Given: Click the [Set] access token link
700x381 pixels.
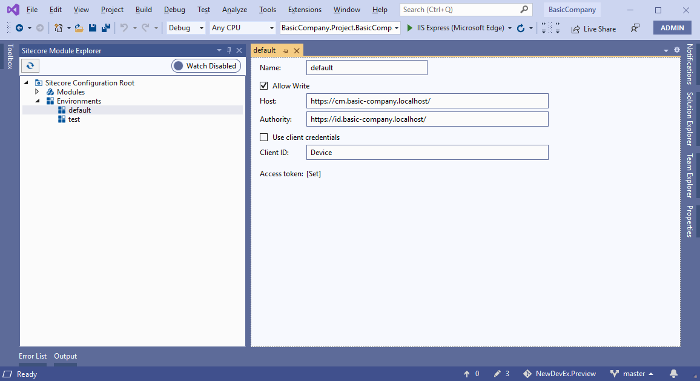Looking at the screenshot, I should click(314, 174).
